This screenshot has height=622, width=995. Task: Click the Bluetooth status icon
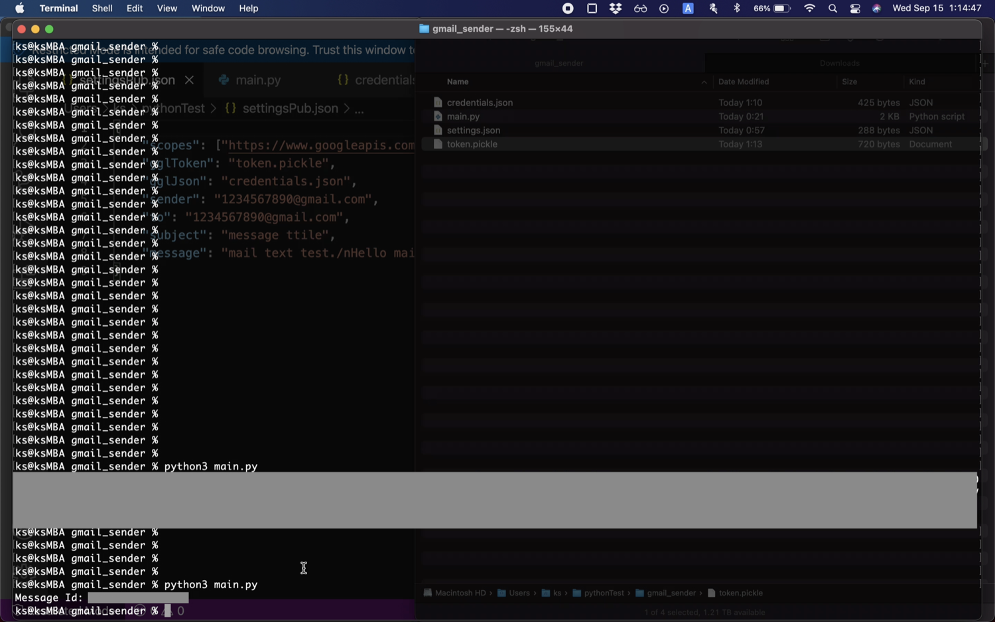(737, 9)
